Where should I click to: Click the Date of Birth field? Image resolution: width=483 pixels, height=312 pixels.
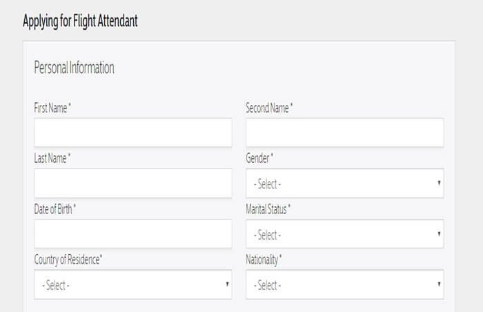(132, 234)
